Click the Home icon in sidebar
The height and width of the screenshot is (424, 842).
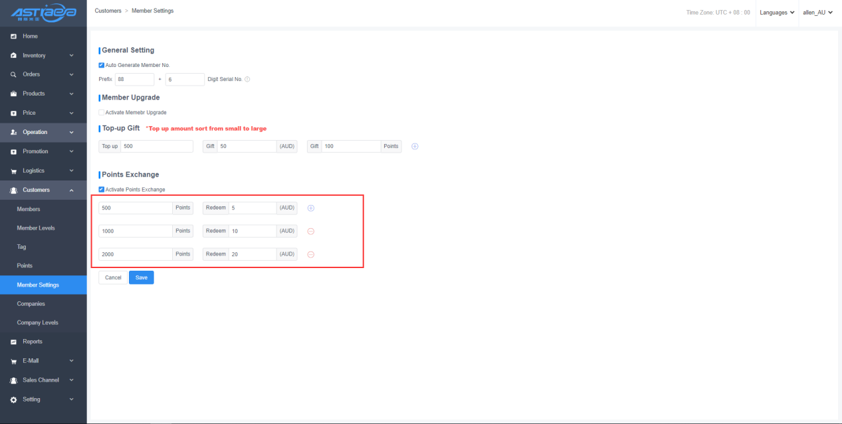[13, 36]
